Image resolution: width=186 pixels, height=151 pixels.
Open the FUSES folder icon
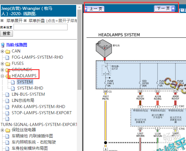pos(8,64)
